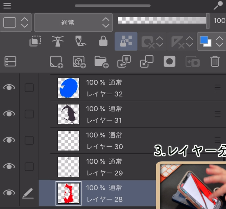Create a new raster layer

point(56,62)
